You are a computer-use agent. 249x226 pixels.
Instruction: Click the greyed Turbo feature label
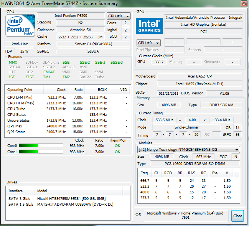tap(100, 77)
